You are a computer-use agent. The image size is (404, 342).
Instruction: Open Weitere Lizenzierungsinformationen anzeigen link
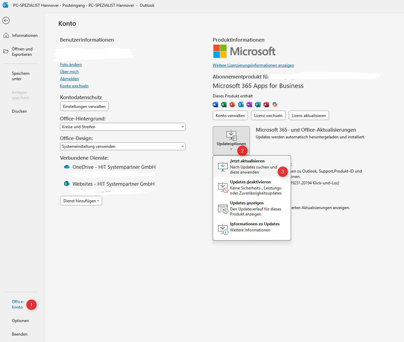[x=253, y=65]
